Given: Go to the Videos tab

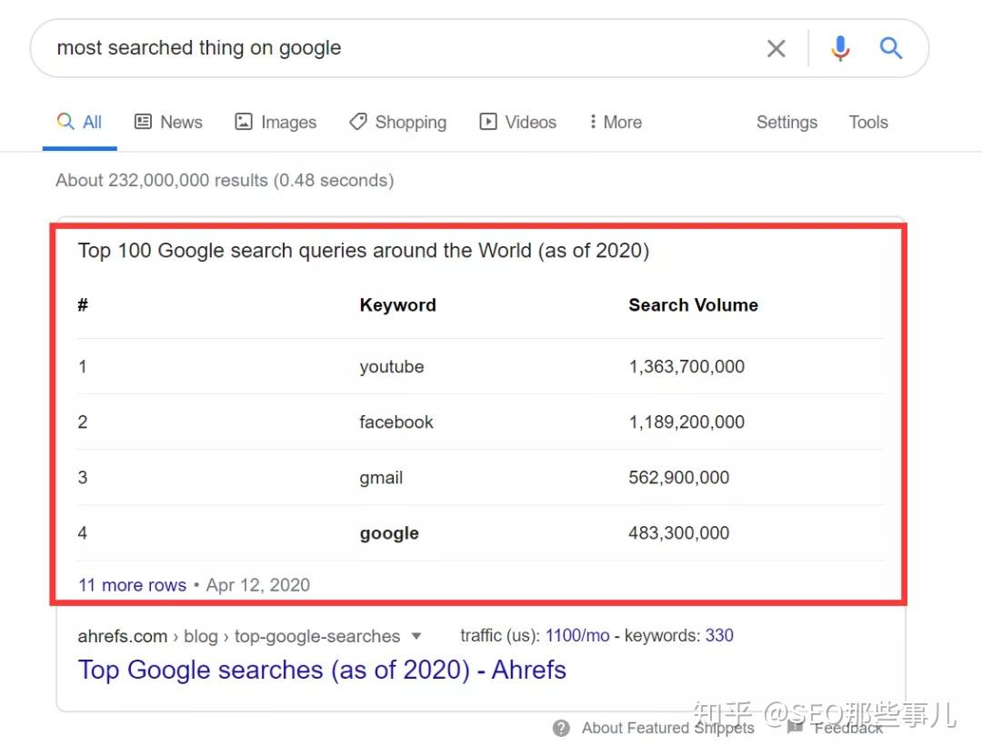Looking at the screenshot, I should (x=518, y=122).
